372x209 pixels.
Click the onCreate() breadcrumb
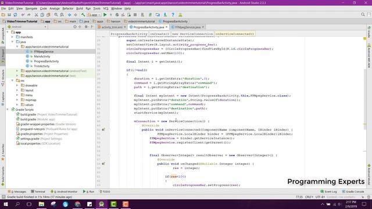[x=159, y=34]
